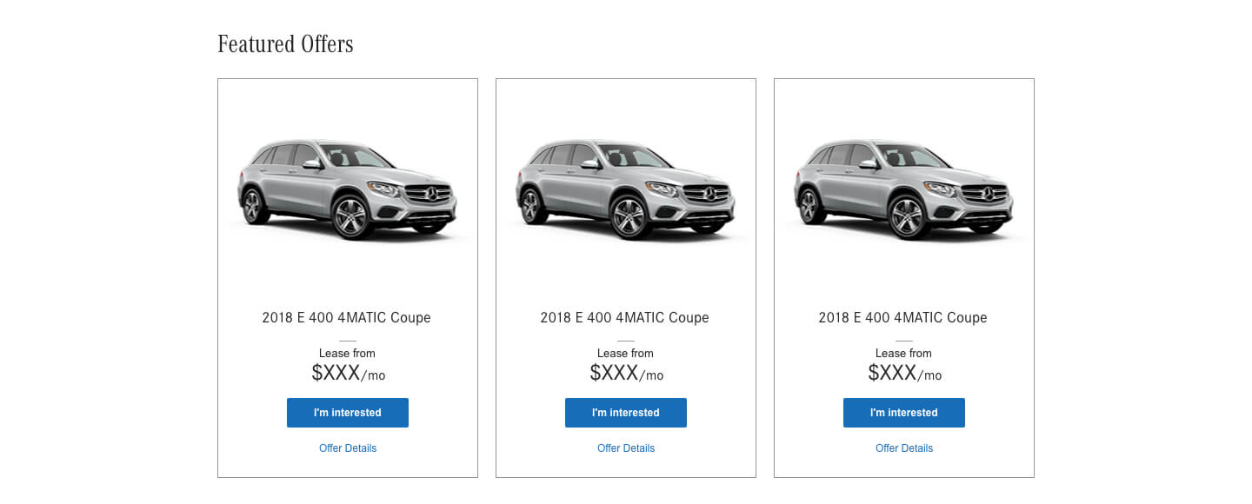Viewport: 1252px width, 504px height.
Task: Select the car photo in the middle card
Action: (625, 188)
